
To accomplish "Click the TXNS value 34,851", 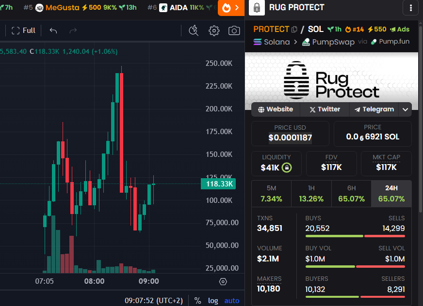I will [x=270, y=229].
